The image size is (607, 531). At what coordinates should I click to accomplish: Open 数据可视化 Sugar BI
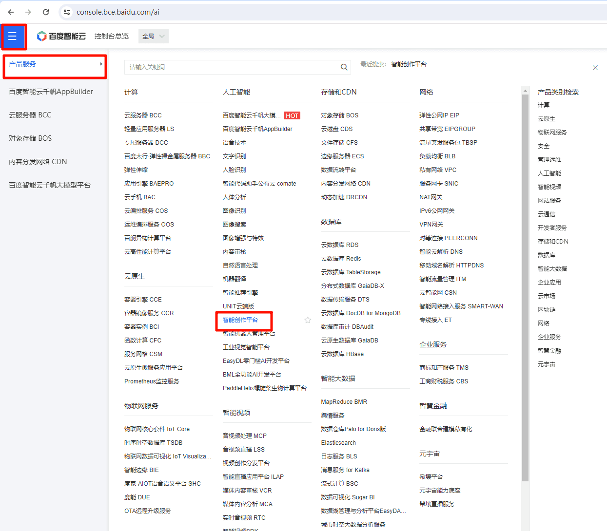tap(348, 497)
